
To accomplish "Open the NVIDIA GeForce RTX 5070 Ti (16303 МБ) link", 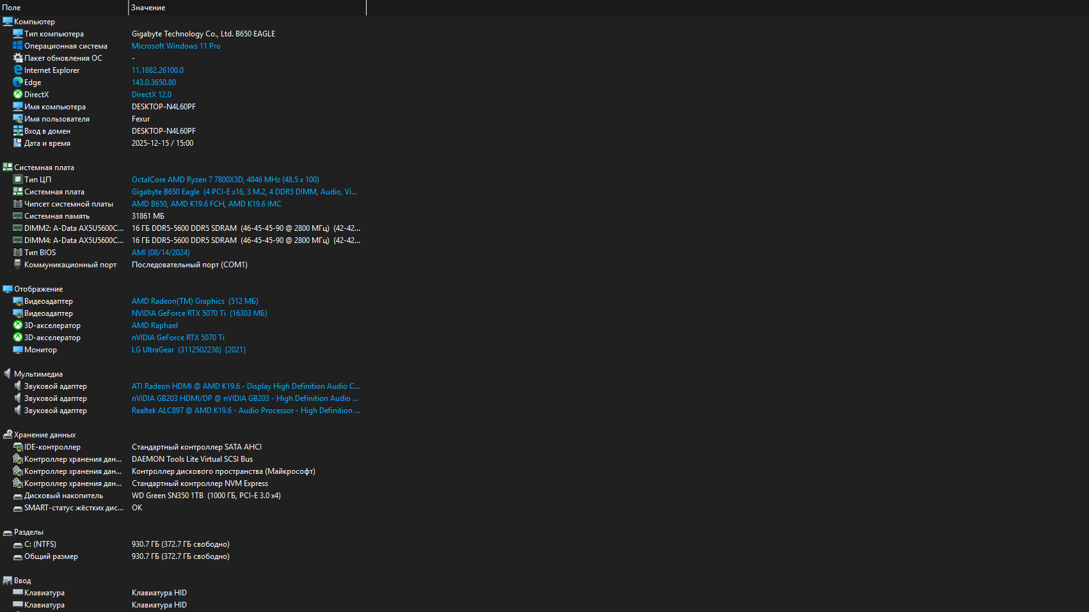I will click(200, 313).
